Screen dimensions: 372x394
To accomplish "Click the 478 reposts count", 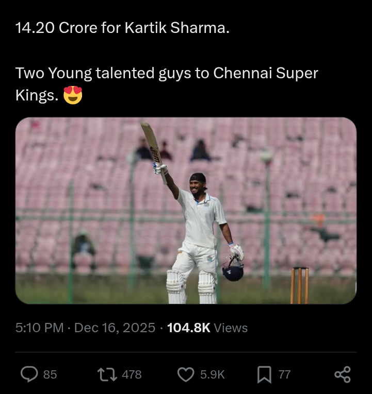I will tap(132, 375).
